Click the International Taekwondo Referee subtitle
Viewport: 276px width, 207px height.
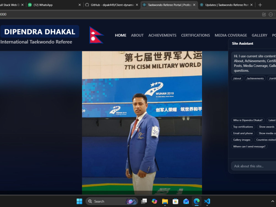(36, 42)
